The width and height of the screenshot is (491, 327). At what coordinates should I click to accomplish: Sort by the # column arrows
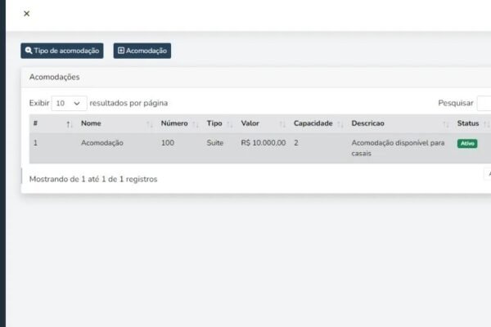(70, 123)
